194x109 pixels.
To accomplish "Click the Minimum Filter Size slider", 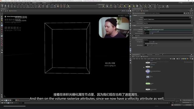I will pyautogui.click(x=171, y=33).
